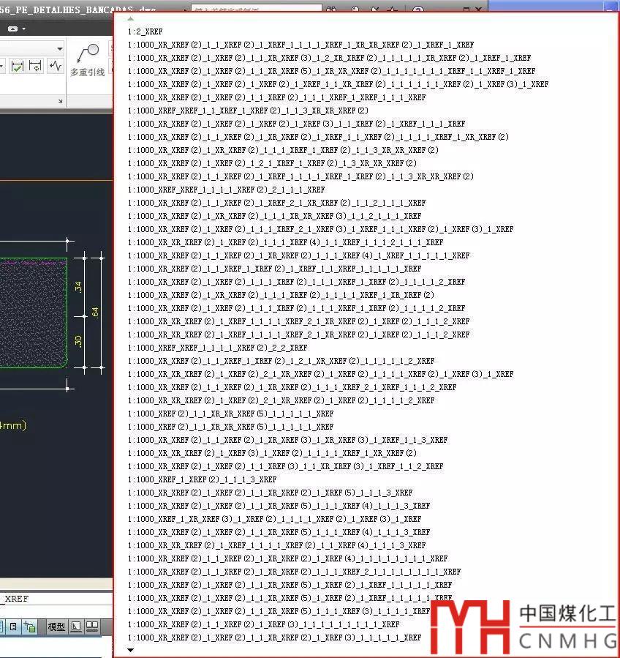
Task: Select scale ending 1_XREF_1_1_XREF_1_1_1_1_1_XREF
Action: coord(275,269)
